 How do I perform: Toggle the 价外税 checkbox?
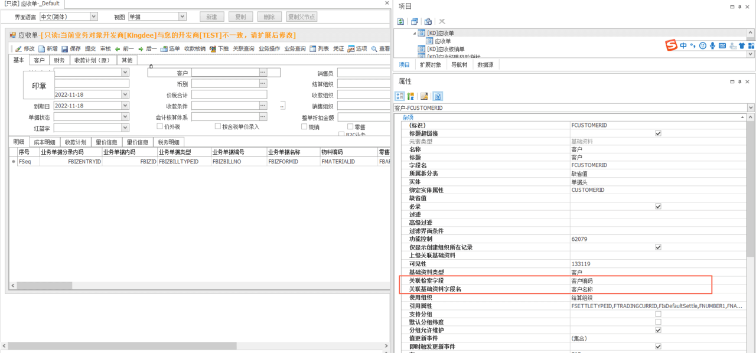159,126
